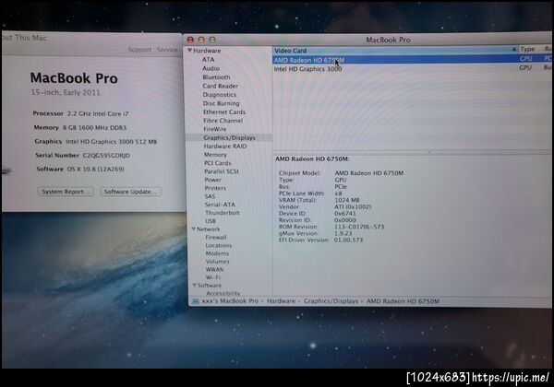This screenshot has height=387, width=554.
Task: Select Card Reader in the sidebar
Action: (x=220, y=86)
